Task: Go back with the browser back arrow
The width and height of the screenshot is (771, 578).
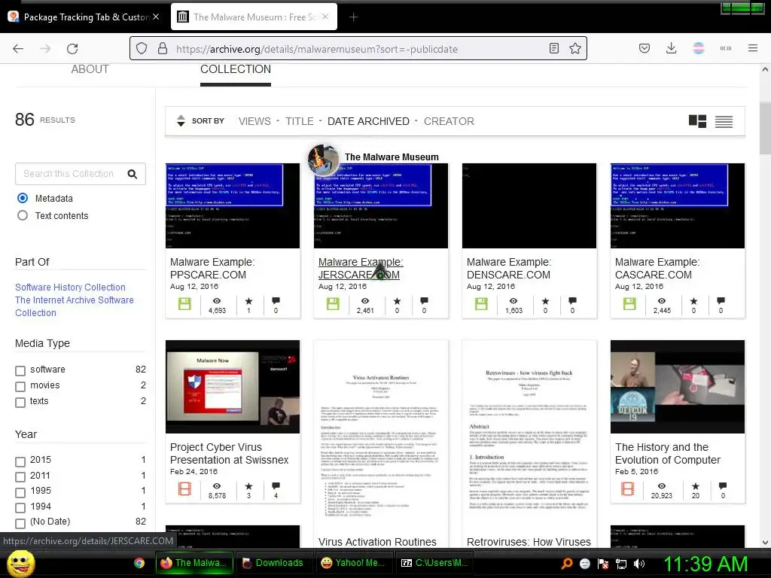Action: 18,49
